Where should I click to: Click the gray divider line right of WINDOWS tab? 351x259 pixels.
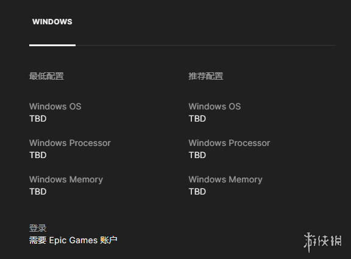click(206, 46)
